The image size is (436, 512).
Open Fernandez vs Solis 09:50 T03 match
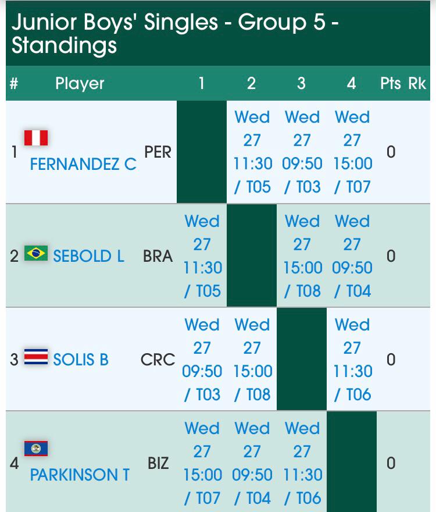[302, 152]
